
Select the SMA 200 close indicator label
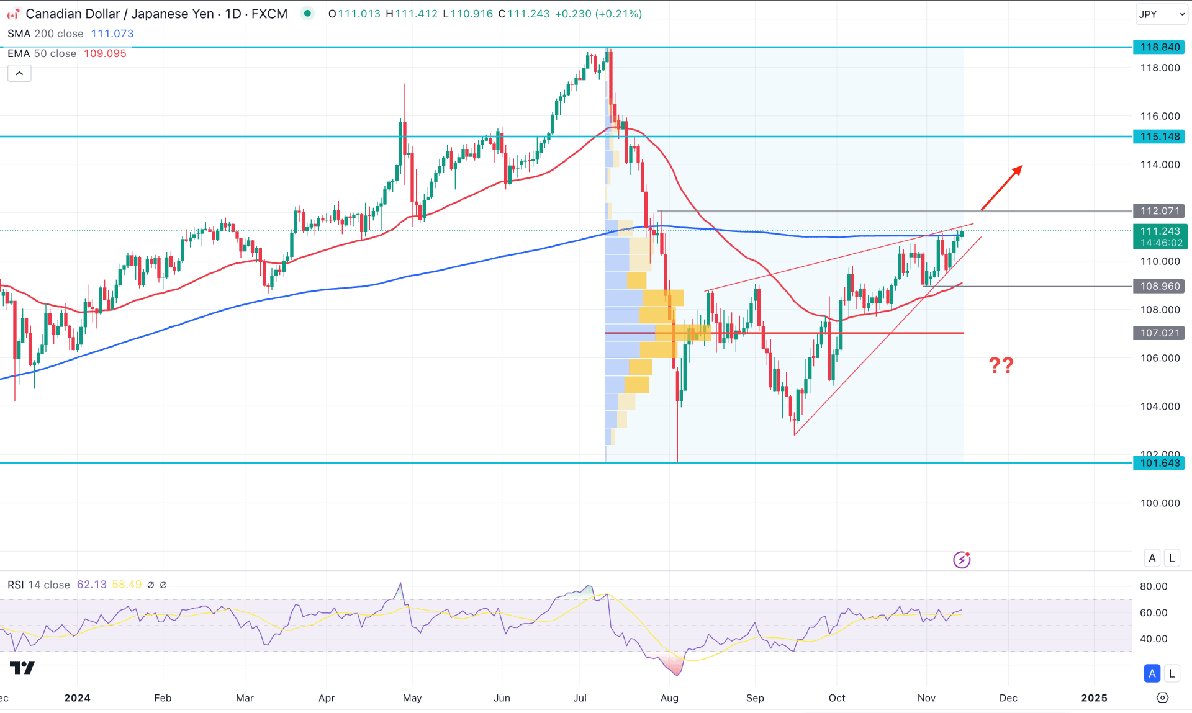coord(45,34)
